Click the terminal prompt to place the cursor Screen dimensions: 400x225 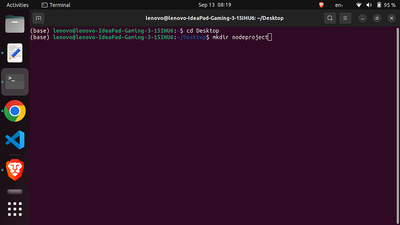(269, 37)
